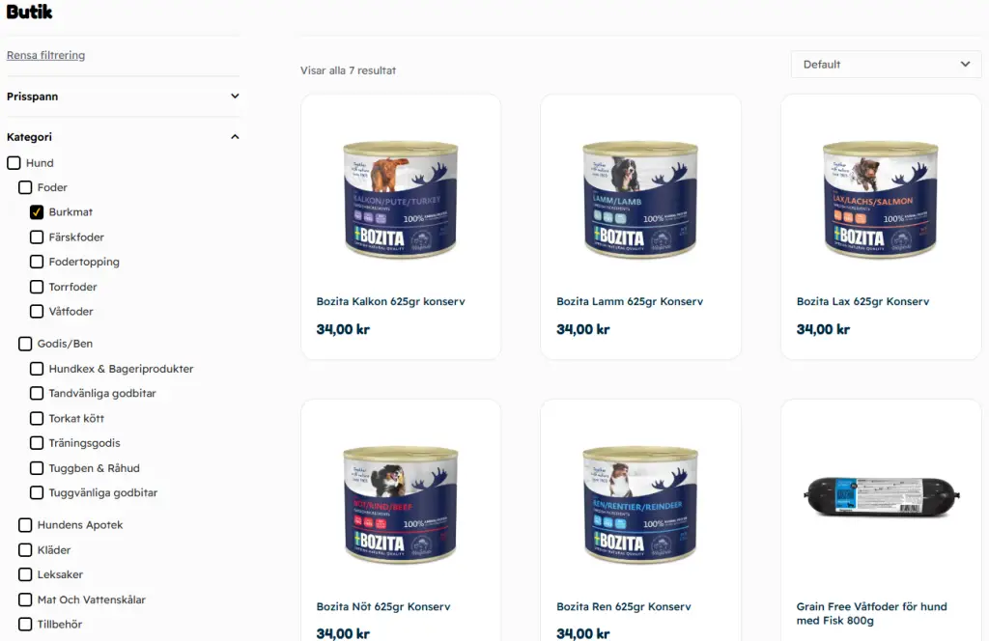Image resolution: width=989 pixels, height=641 pixels.
Task: Select the Leksaker category checkbox
Action: coord(25,574)
